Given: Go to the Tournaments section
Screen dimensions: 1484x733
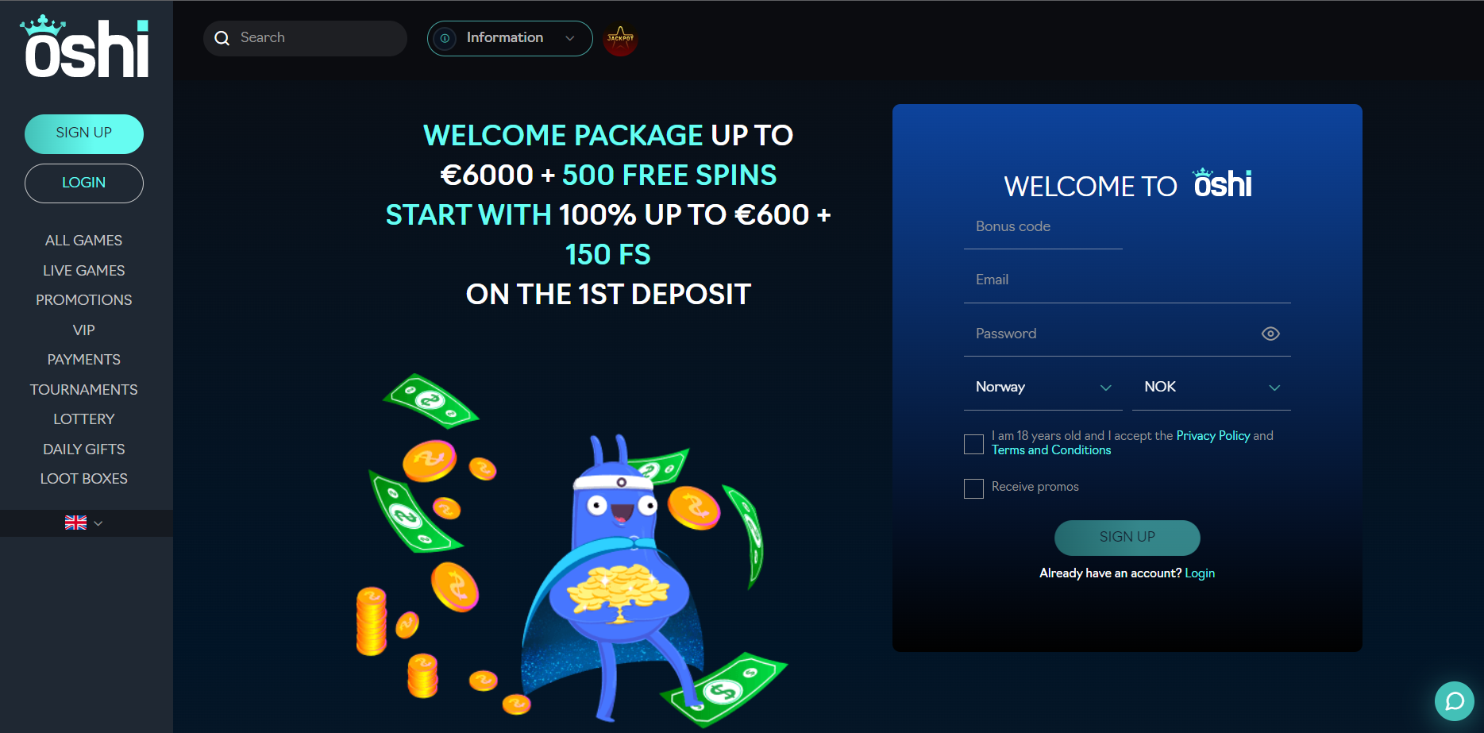Looking at the screenshot, I should [84, 390].
